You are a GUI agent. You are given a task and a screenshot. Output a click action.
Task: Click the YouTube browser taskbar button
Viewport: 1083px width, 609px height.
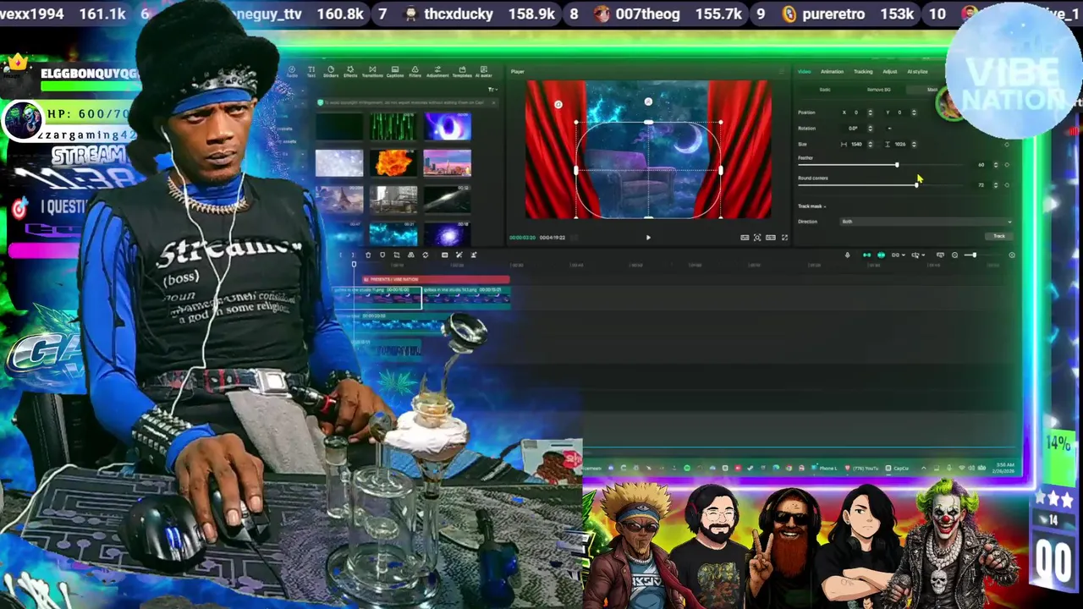coord(861,468)
